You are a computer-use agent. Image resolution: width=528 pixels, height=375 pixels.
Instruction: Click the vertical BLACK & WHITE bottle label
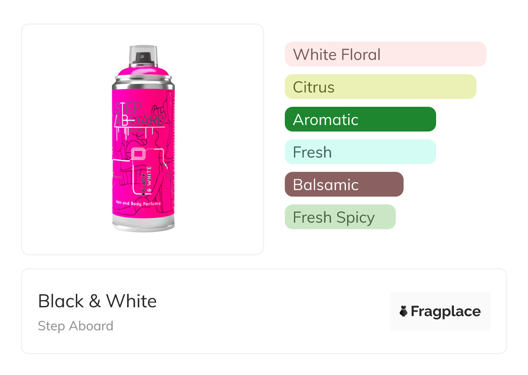click(147, 180)
